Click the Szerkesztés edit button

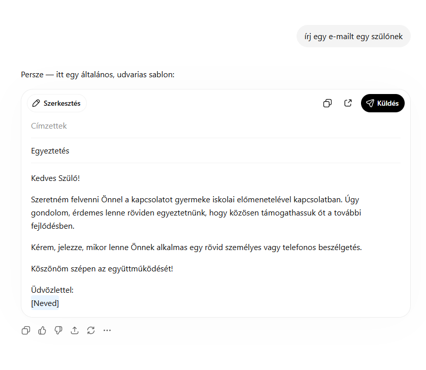[57, 103]
